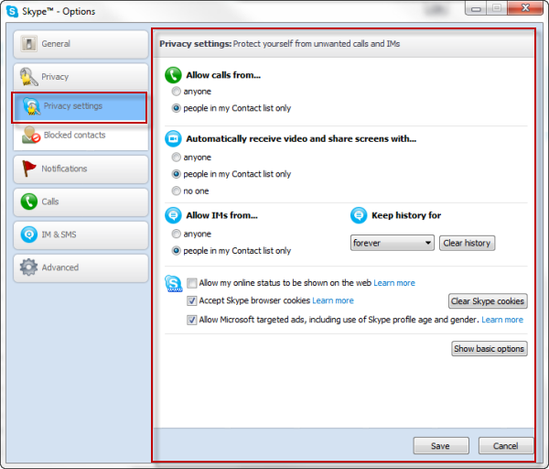
Task: Click the red Notifications flag icon
Action: pyautogui.click(x=28, y=169)
